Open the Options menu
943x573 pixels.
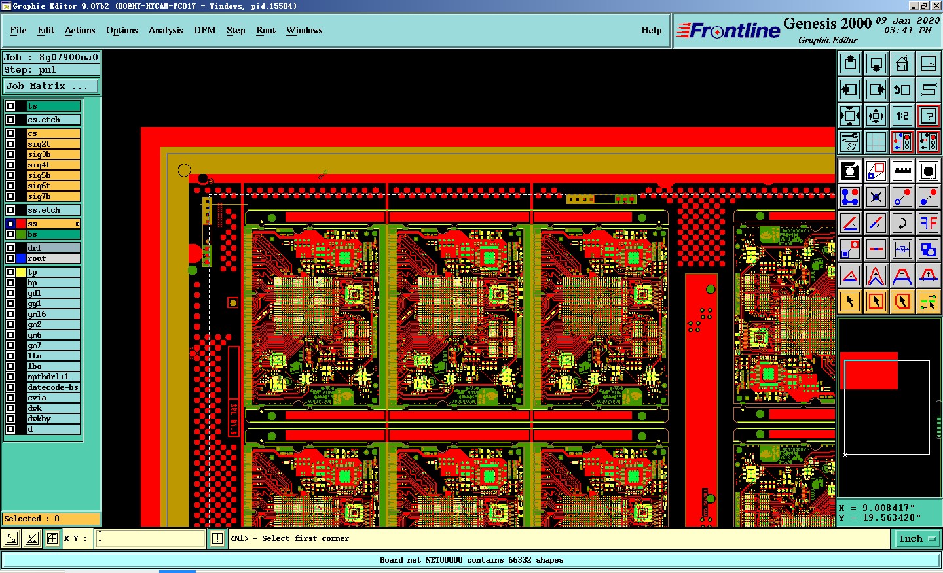coord(122,30)
